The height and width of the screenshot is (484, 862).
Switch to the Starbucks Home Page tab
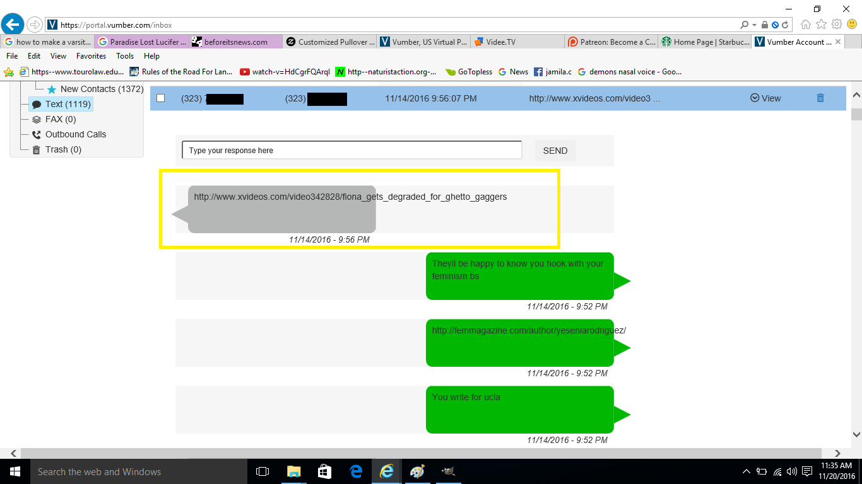[706, 42]
